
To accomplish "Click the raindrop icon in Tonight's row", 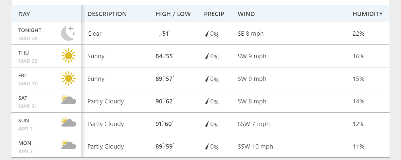I will [x=207, y=34].
